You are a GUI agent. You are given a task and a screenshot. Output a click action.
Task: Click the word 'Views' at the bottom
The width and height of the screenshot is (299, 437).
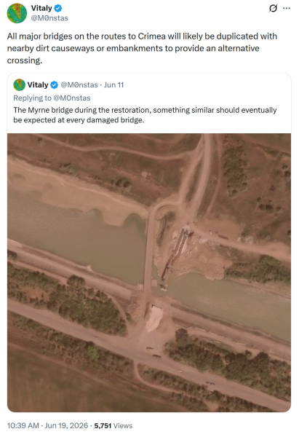[123, 425]
